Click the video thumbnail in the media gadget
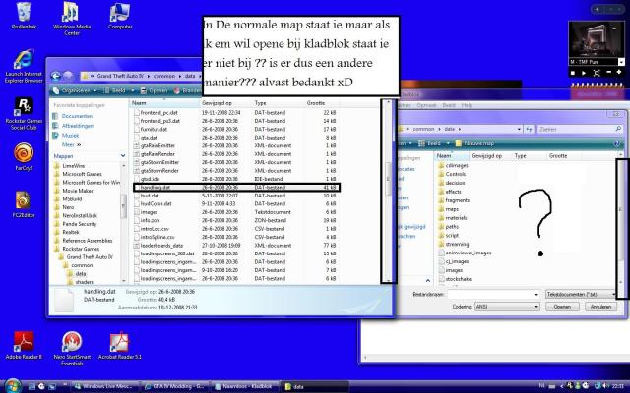Screen dimensions: 630x393 597,39
